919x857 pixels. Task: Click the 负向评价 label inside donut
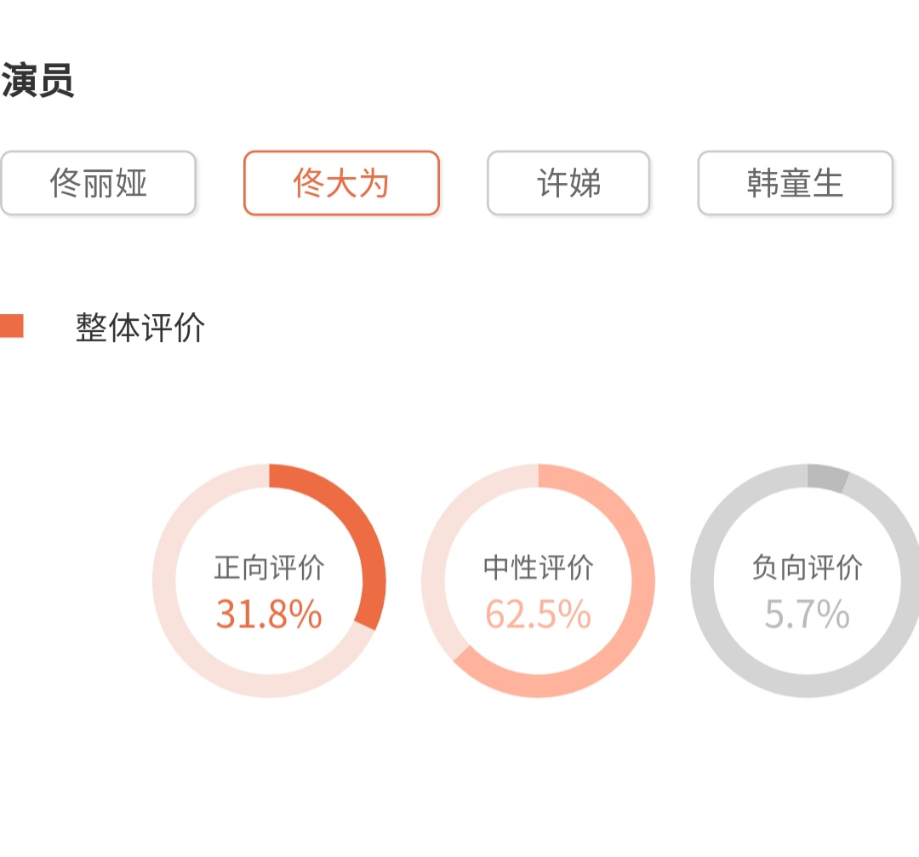(x=807, y=568)
